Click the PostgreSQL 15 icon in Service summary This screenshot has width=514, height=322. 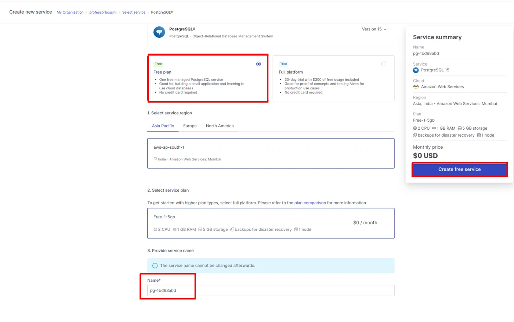coord(416,70)
